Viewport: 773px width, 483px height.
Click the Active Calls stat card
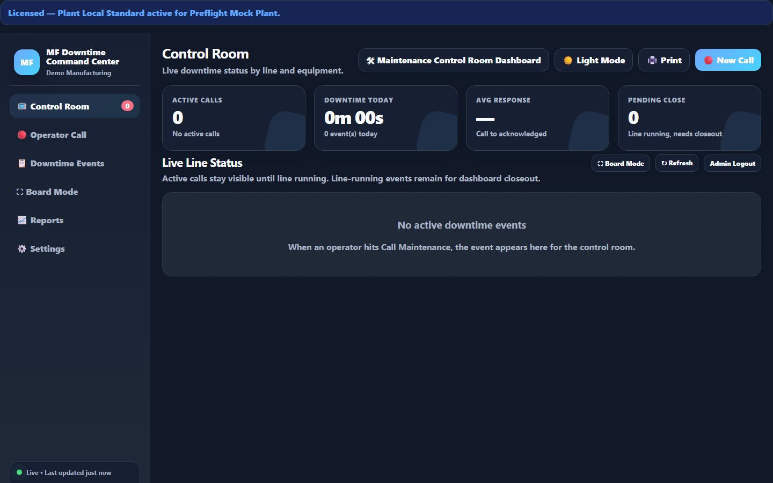pyautogui.click(x=234, y=118)
